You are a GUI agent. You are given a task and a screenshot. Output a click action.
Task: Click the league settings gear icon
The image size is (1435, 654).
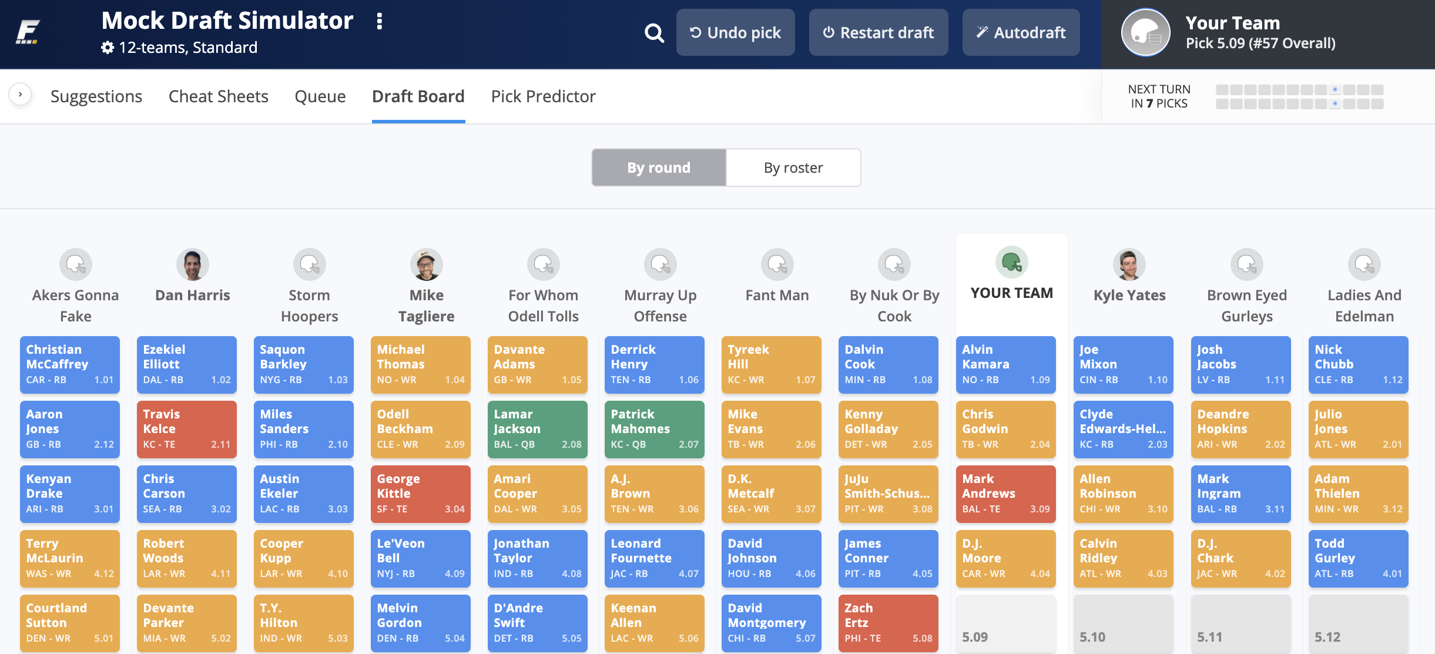[x=108, y=48]
